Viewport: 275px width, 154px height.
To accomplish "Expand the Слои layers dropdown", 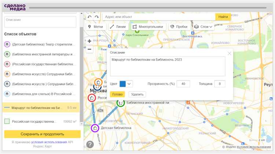I will coord(203,27).
